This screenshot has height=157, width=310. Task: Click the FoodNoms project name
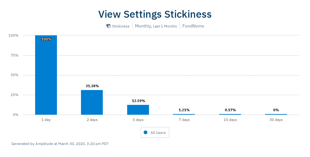click(x=193, y=26)
